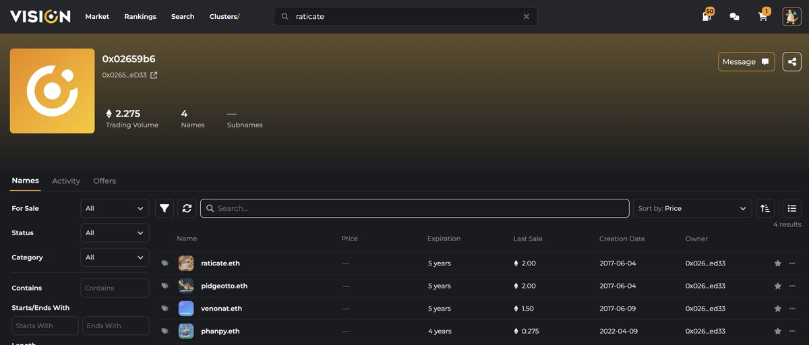Open more options for venonat.eth

[x=792, y=309]
